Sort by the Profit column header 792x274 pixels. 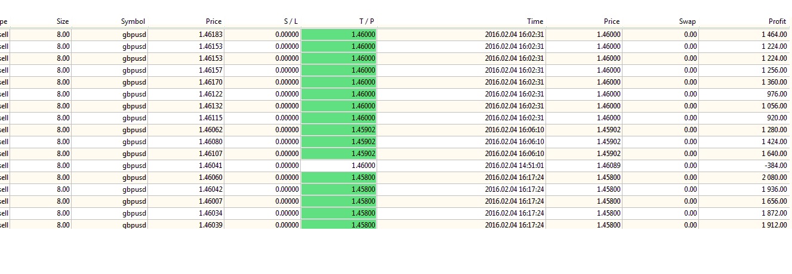click(x=776, y=21)
